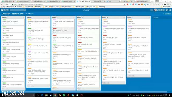
Task: Open the information icon beside John Shea
Action: [x=167, y=10]
